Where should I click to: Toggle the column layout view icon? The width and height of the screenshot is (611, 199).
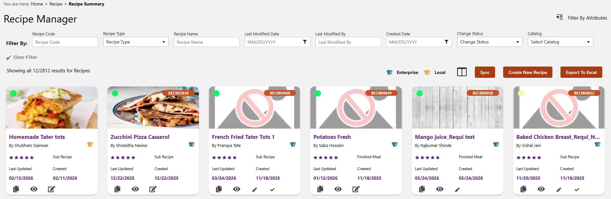pyautogui.click(x=462, y=72)
